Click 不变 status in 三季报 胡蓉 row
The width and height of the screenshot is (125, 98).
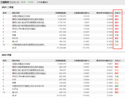[x=116, y=35]
